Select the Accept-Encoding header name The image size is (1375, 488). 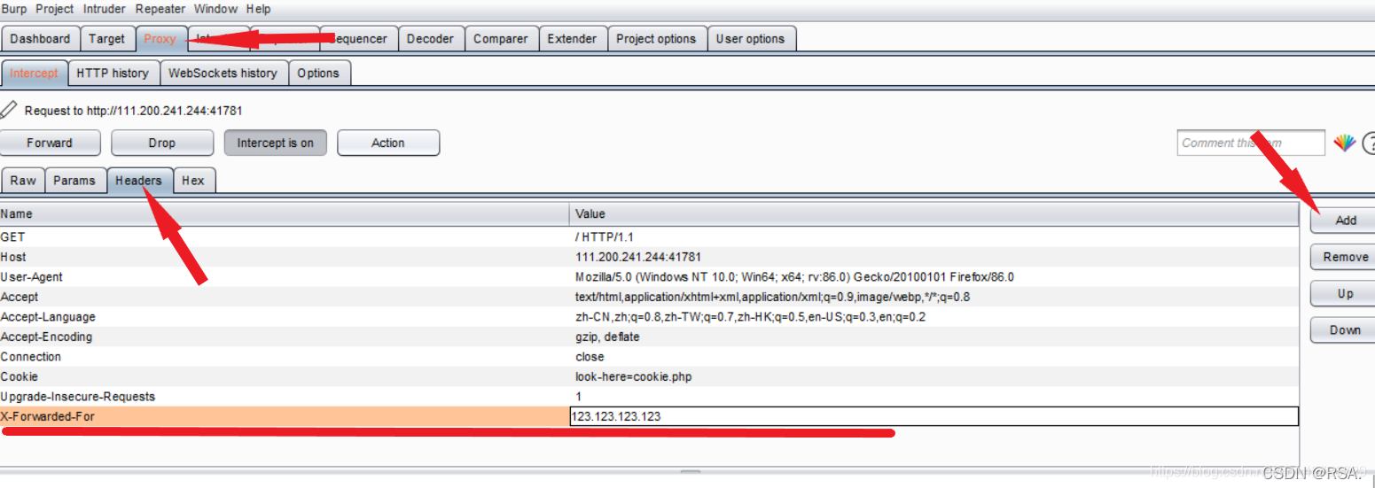(46, 337)
